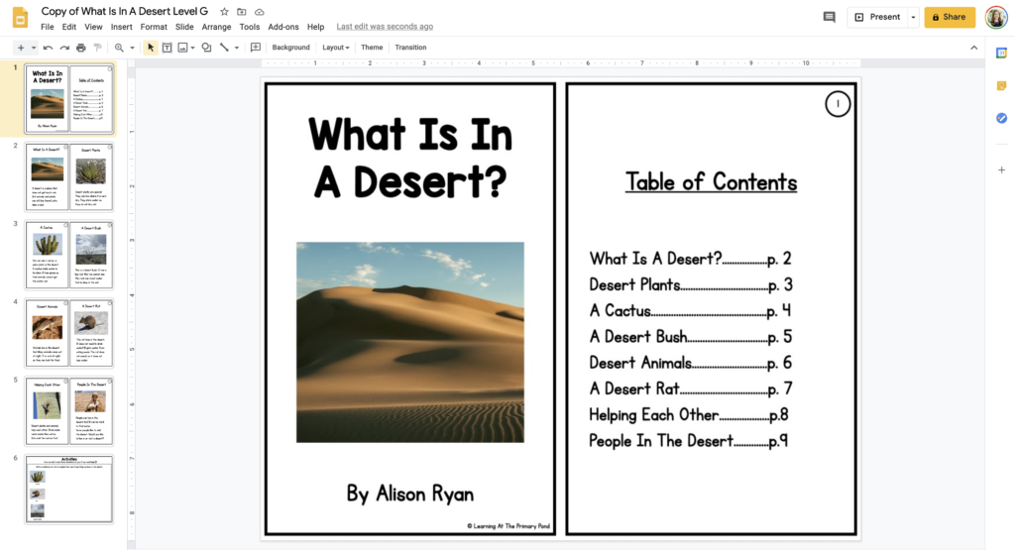
Task: Move presentation to a folder icon
Action: (242, 12)
